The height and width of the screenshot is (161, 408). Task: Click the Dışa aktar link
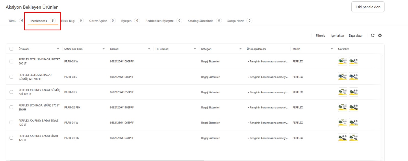[355, 36]
